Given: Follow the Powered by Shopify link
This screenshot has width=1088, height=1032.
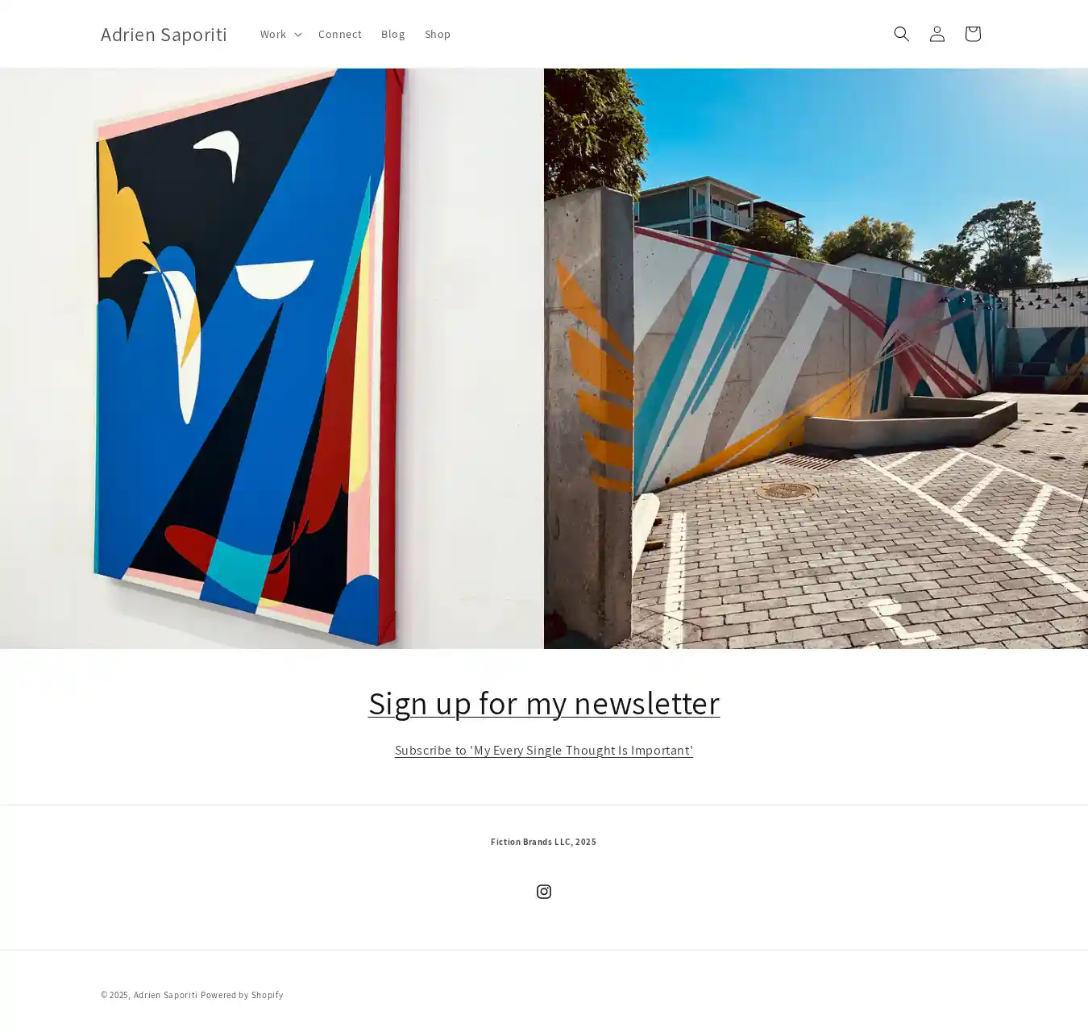Looking at the screenshot, I should [242, 995].
